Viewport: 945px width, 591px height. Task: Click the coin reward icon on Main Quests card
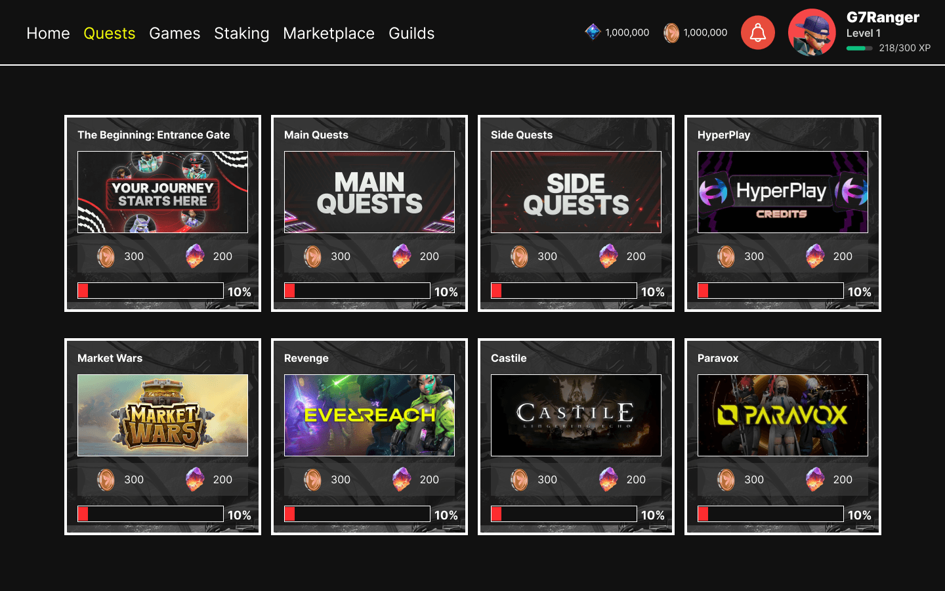pyautogui.click(x=312, y=256)
